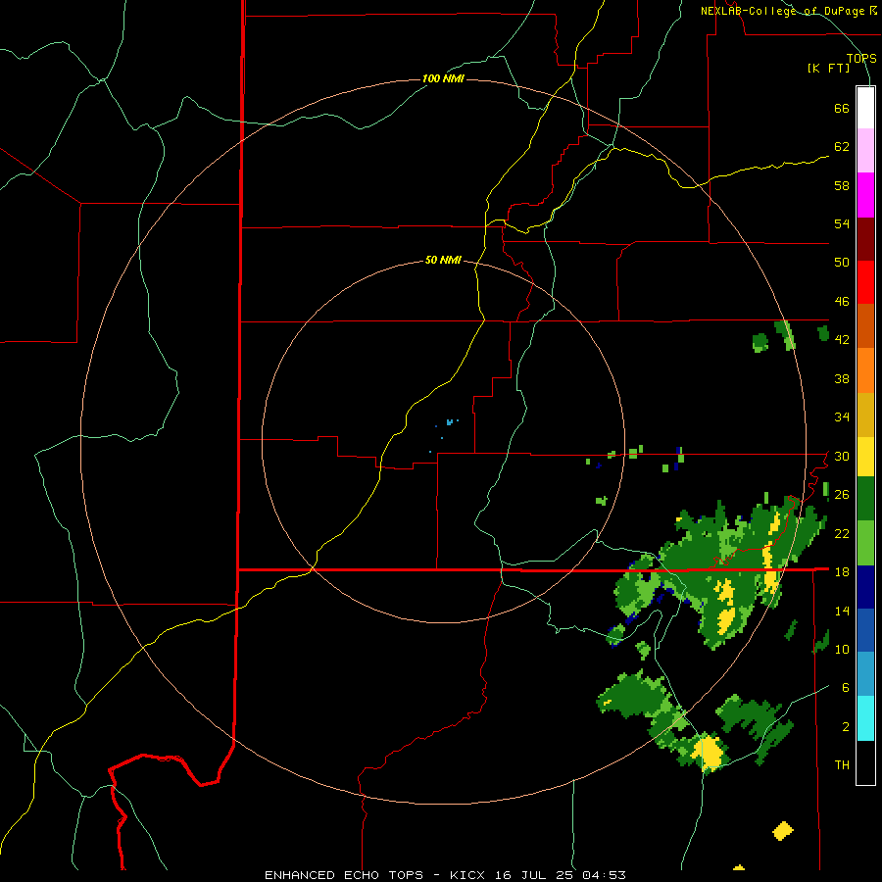Click the medium blue 14 legend swatch
882x882 pixels.
click(x=865, y=630)
